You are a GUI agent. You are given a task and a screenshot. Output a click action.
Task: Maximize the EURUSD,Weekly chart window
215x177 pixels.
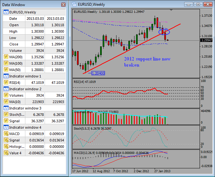(x=198, y=4)
